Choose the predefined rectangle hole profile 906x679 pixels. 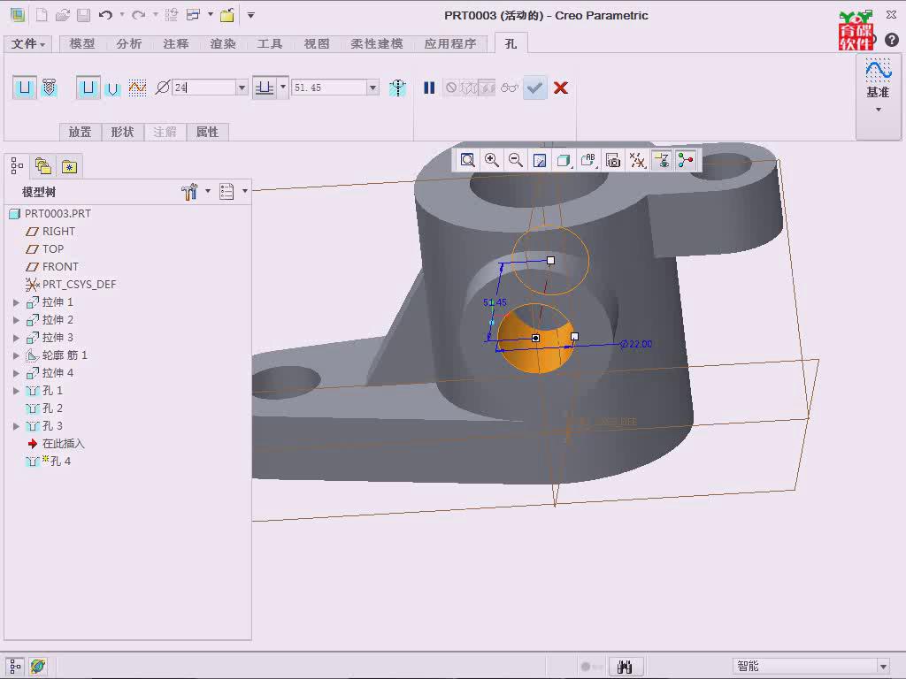click(88, 88)
